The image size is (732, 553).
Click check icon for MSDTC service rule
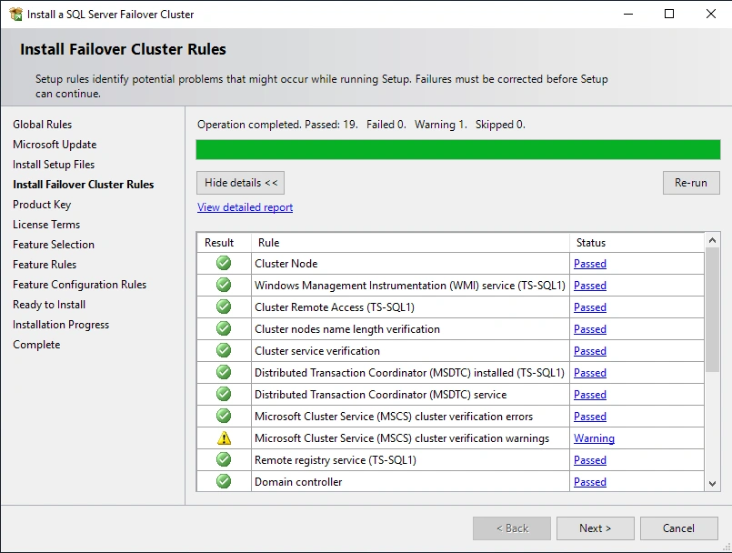[224, 394]
